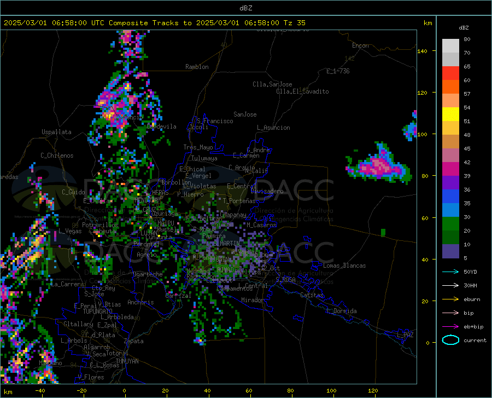Click the Clla.El_Cavadito map label
The width and height of the screenshot is (492, 398).
(302, 91)
